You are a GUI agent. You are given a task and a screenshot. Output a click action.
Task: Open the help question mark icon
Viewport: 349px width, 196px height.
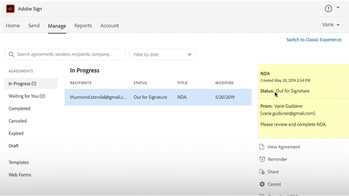[328, 9]
